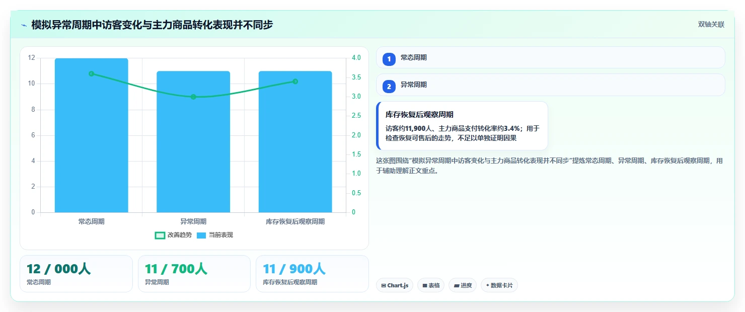Toggle the 当前表现 legend entry

[x=215, y=235]
